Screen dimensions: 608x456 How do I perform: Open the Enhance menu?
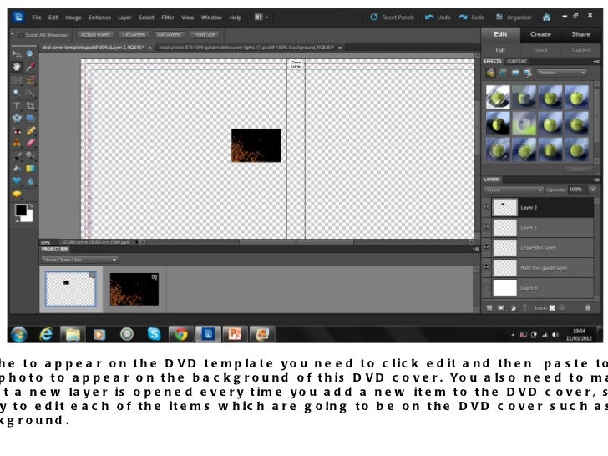coord(99,18)
